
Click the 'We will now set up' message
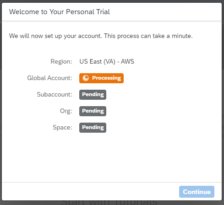pyautogui.click(x=55, y=36)
